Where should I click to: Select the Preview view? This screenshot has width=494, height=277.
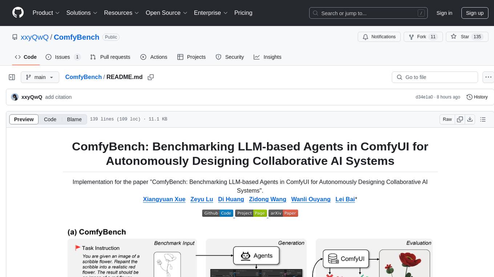pos(24,119)
